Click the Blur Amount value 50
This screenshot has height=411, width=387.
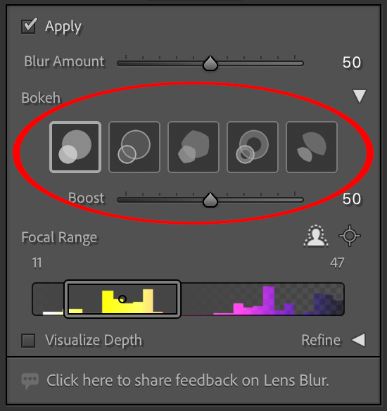(x=352, y=63)
